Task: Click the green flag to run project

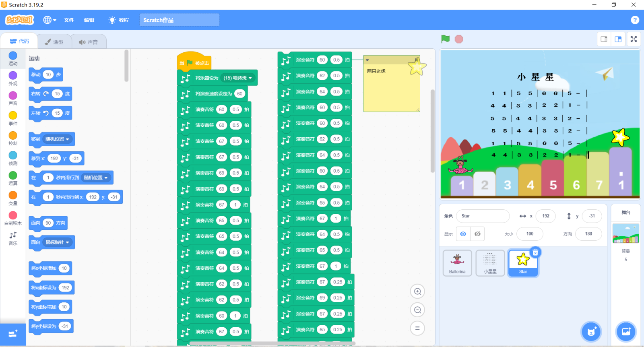Action: point(445,39)
